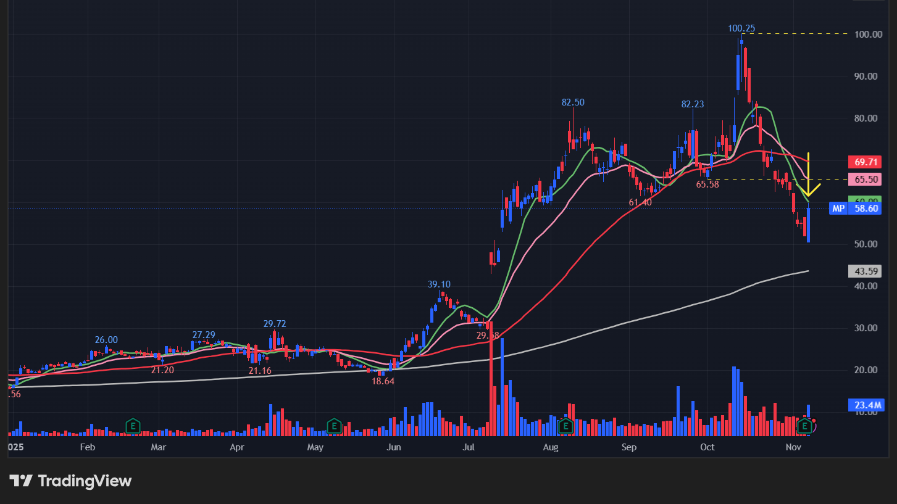
Task: Select the yellow down arrow drawing
Action: tap(809, 176)
